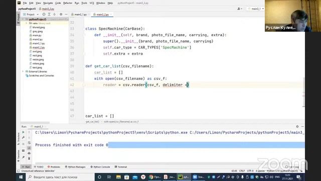Open the Terminal tool window
321x181 pixels.
click(x=121, y=167)
